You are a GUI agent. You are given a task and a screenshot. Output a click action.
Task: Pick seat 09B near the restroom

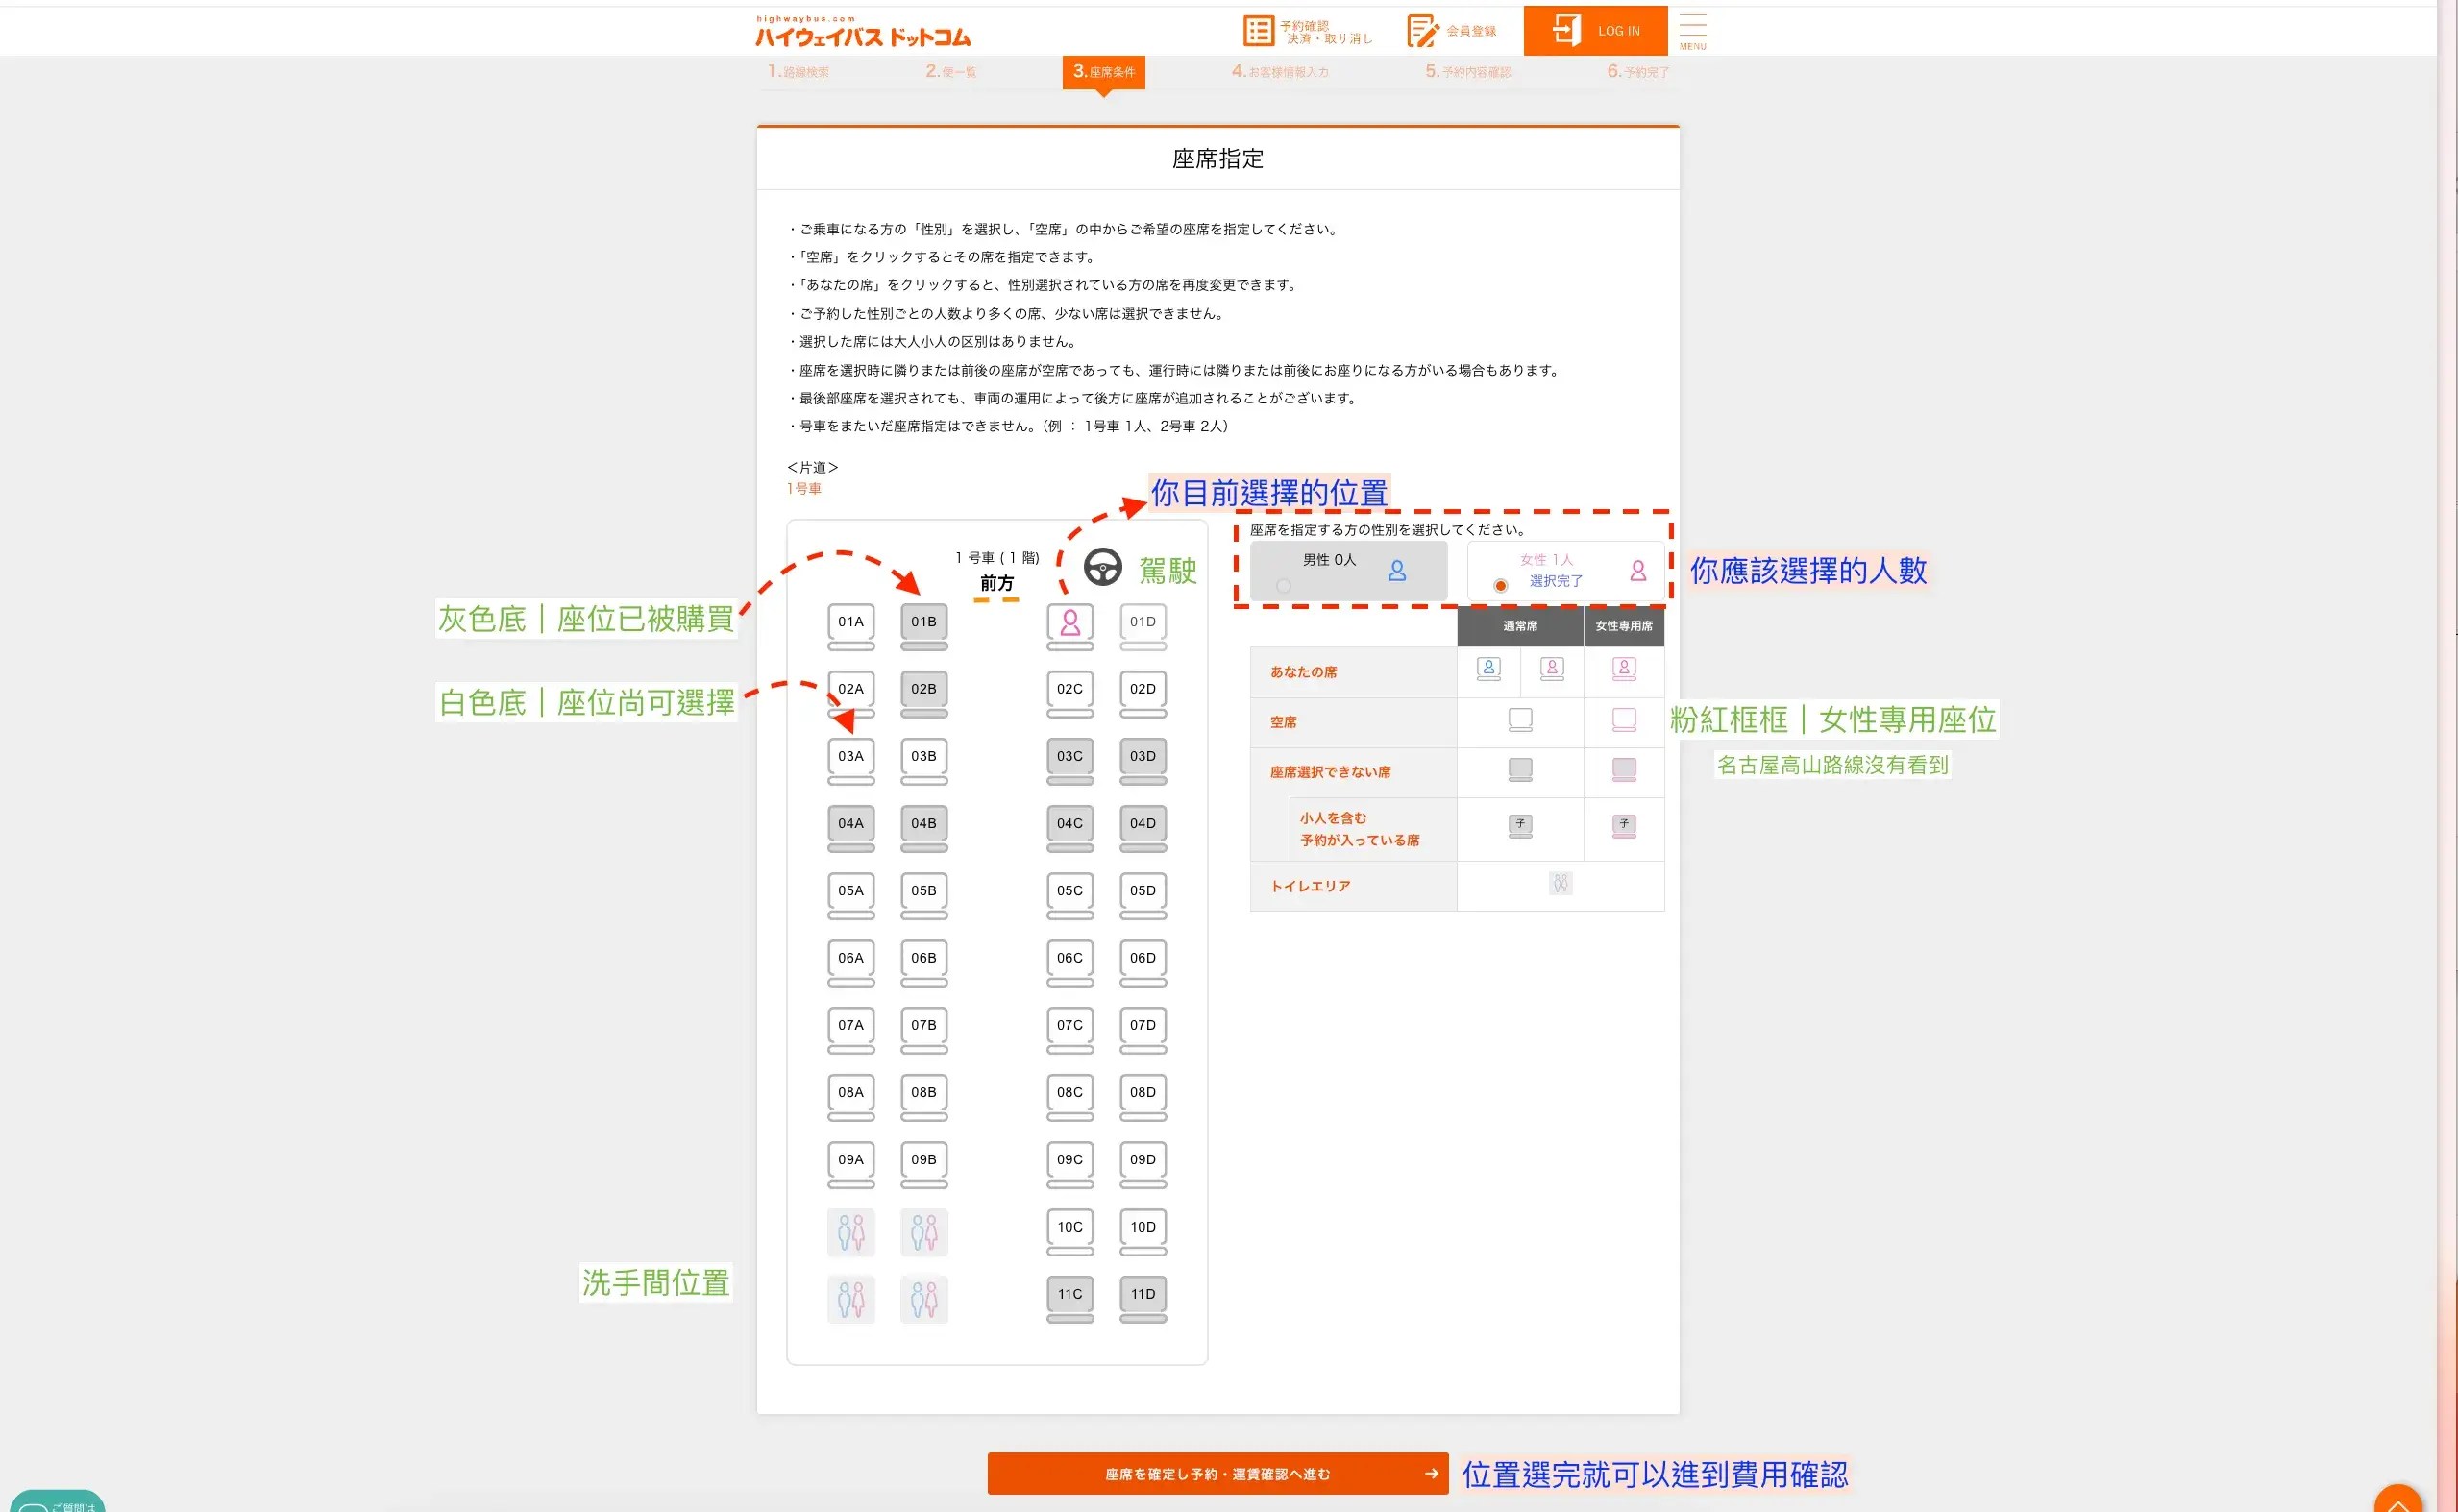(x=923, y=1160)
